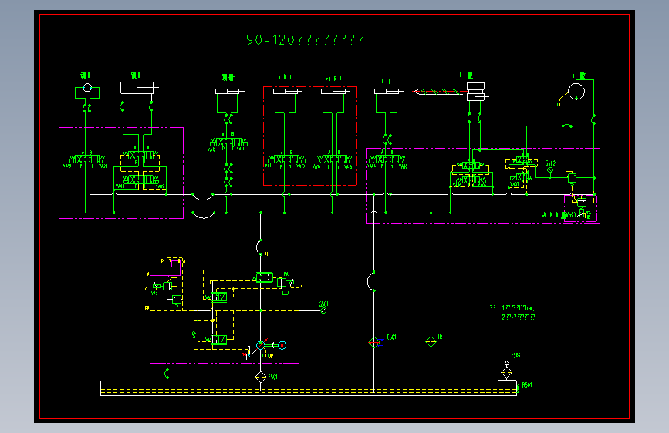This screenshot has width=669, height=433.
Task: Select the second line of the notes text
Action: pyautogui.click(x=519, y=317)
